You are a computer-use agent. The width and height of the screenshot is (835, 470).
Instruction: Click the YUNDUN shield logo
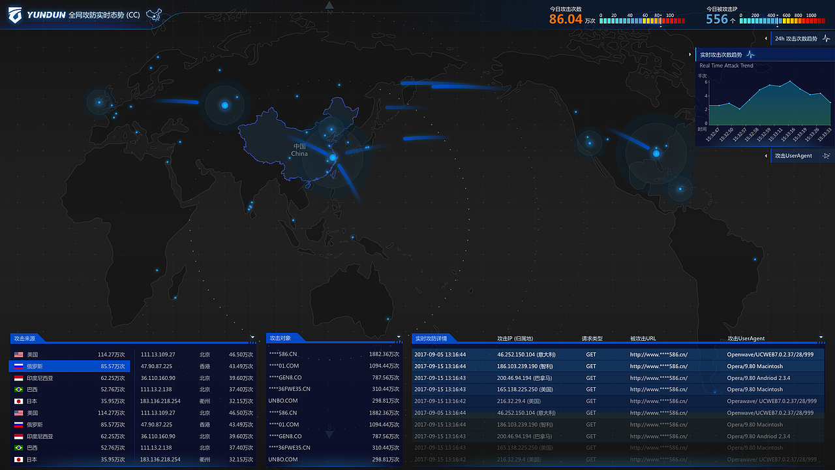pyautogui.click(x=15, y=15)
